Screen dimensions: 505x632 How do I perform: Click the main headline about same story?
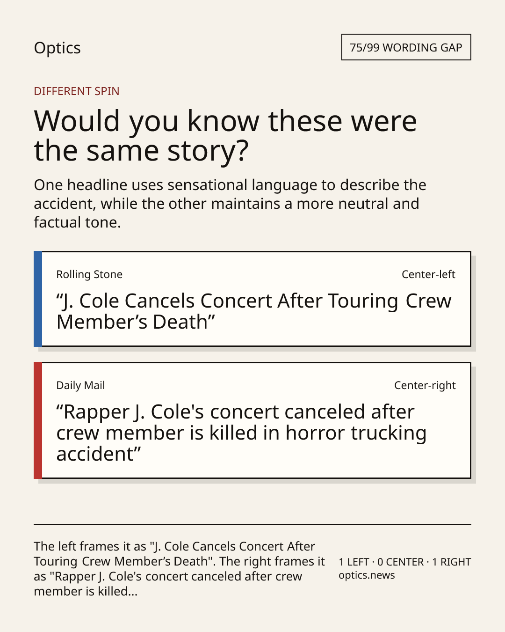225,135
